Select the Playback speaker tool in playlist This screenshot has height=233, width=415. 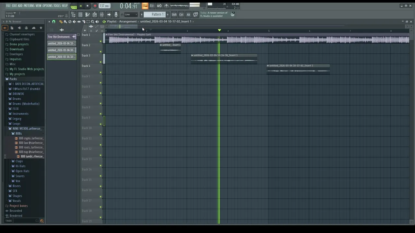point(97,22)
